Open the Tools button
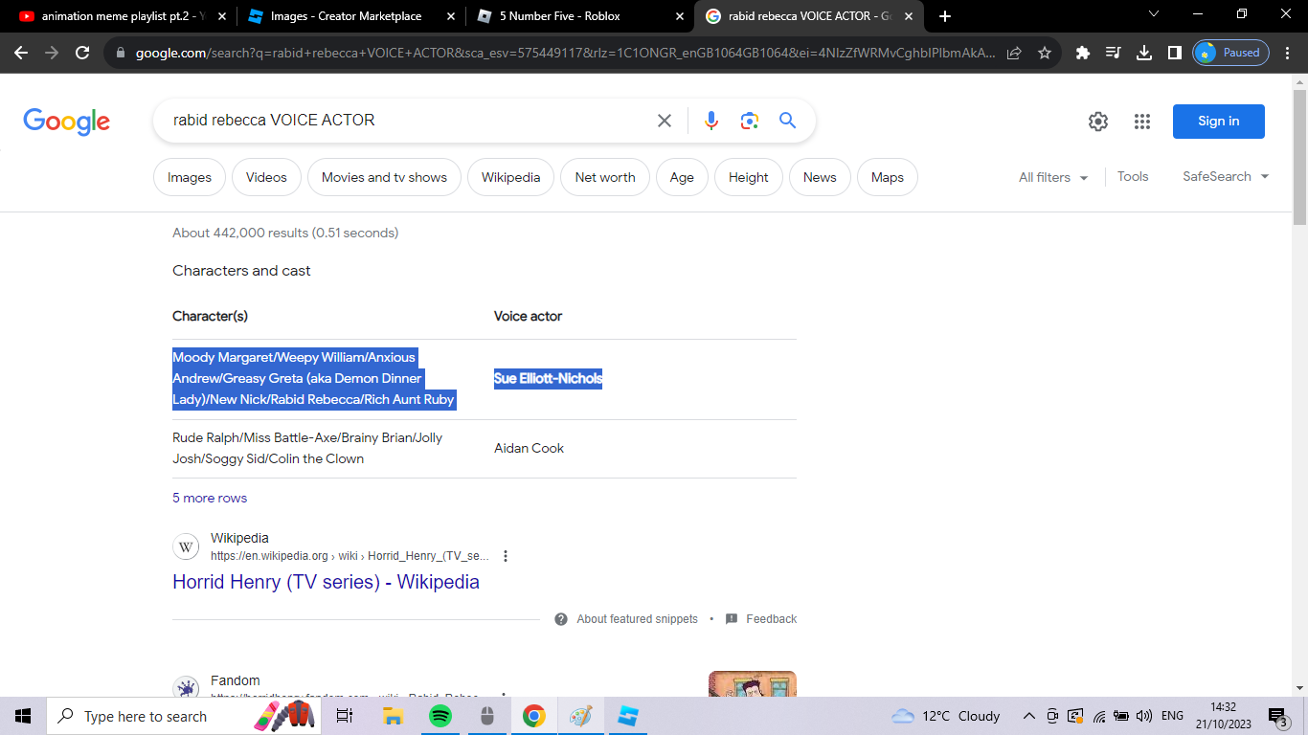 (x=1133, y=177)
